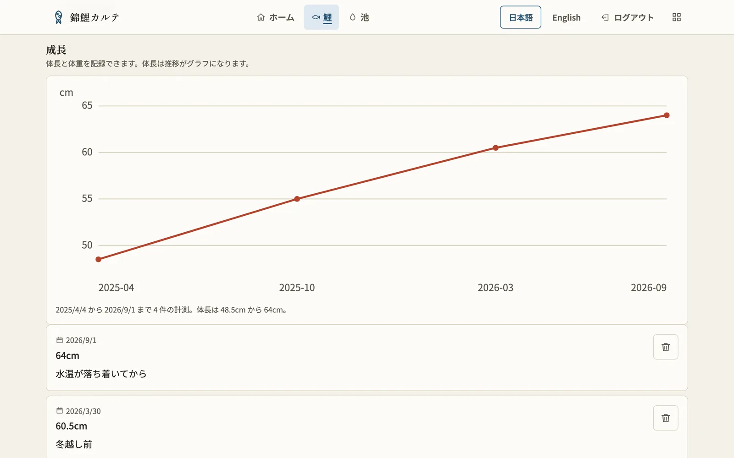The width and height of the screenshot is (734, 458).
Task: Click the ログアウト button
Action: coord(628,17)
